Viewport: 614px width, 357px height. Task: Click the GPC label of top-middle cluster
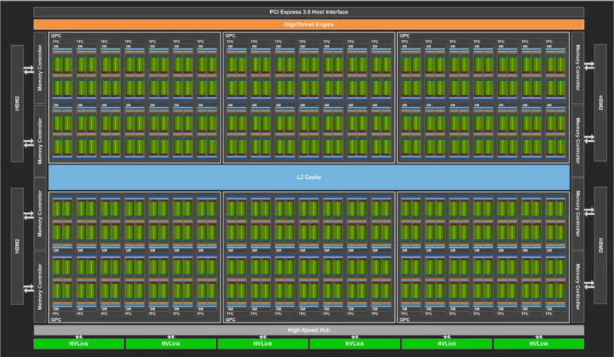coord(230,35)
